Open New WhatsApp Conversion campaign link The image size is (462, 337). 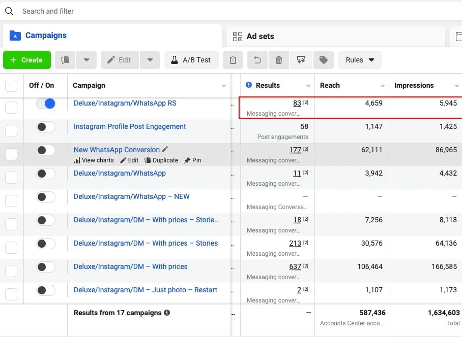(117, 150)
